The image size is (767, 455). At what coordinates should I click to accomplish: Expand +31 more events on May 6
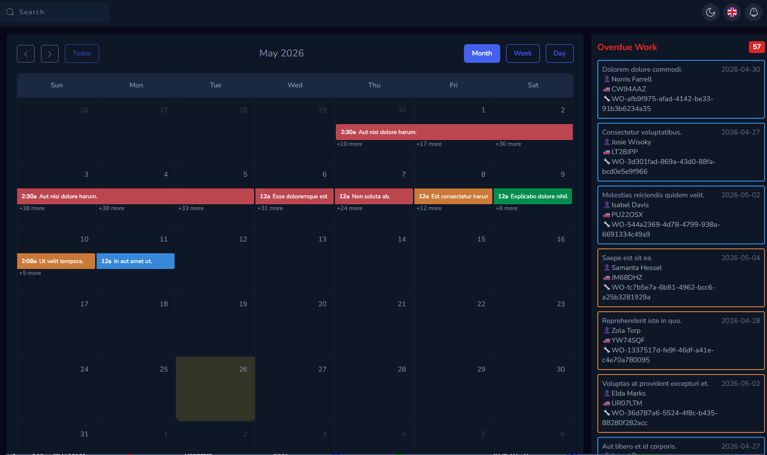pos(270,209)
